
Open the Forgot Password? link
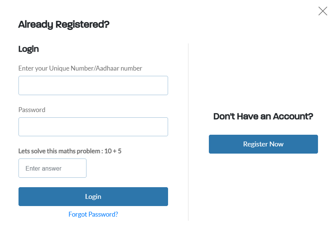(93, 214)
